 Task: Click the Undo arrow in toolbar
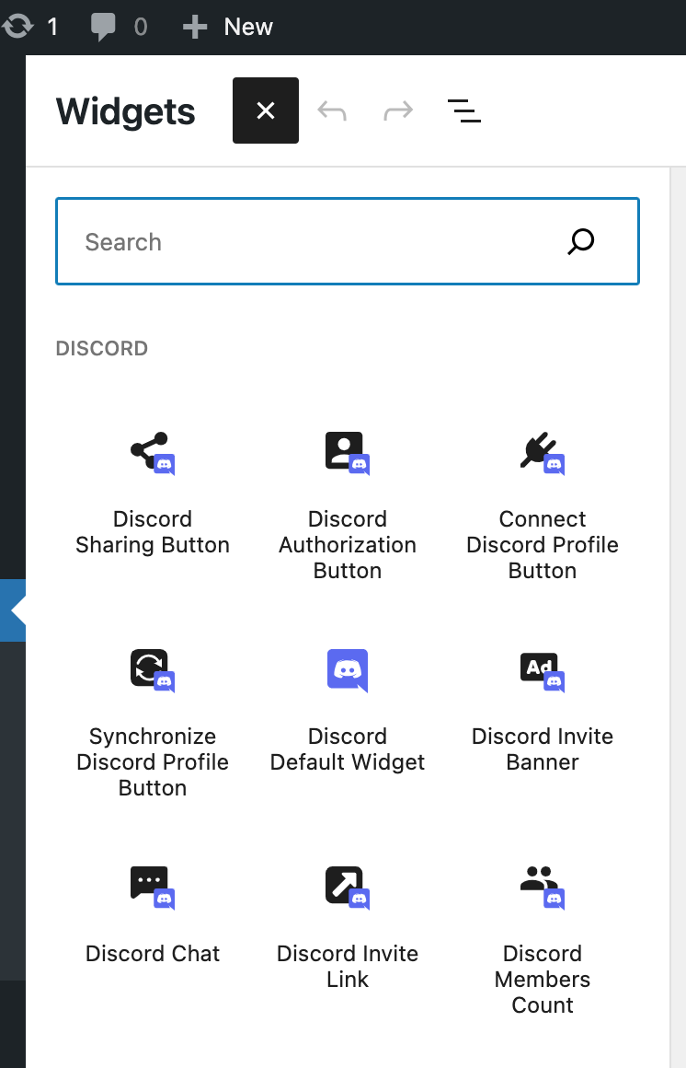[x=332, y=111]
